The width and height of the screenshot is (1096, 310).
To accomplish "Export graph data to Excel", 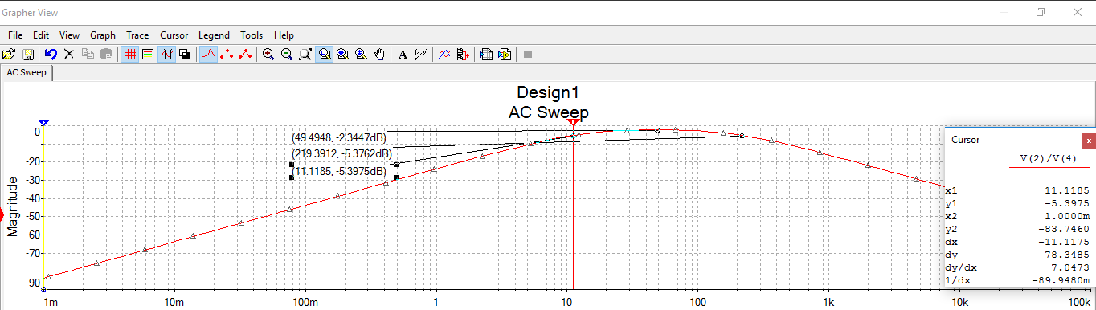I will [x=485, y=55].
